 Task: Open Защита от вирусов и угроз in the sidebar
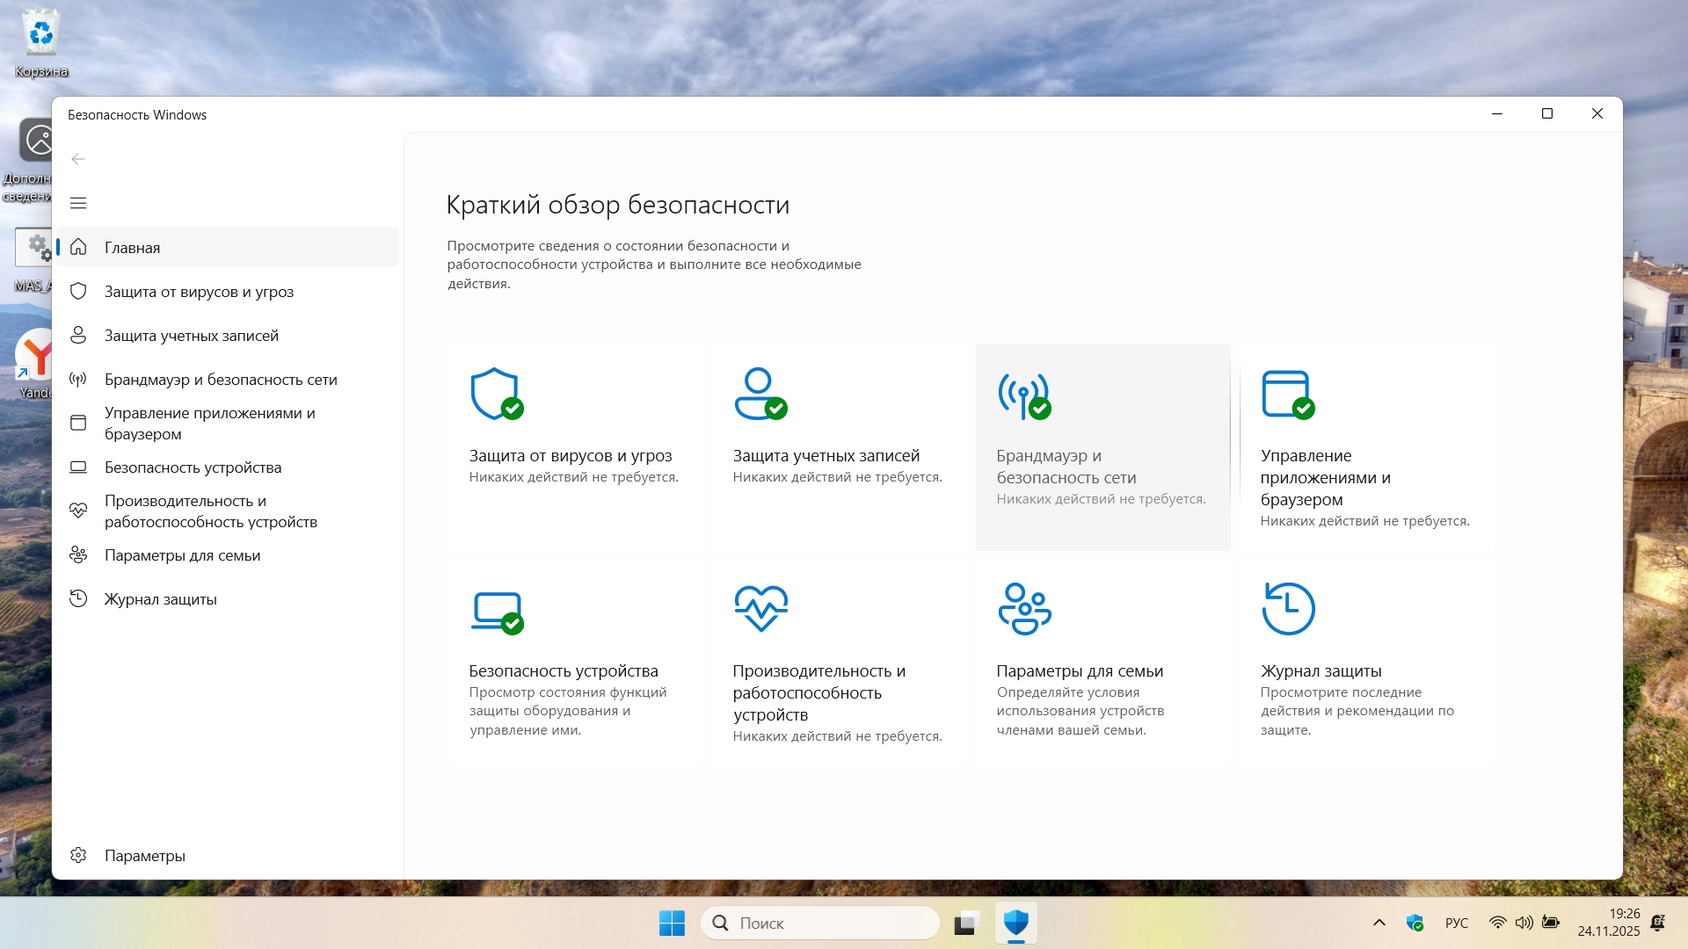(199, 292)
